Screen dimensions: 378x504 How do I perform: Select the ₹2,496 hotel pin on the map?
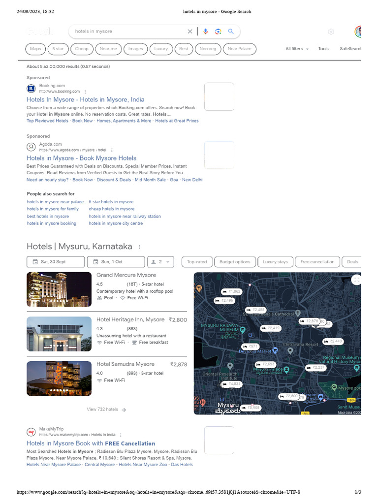[x=224, y=301]
